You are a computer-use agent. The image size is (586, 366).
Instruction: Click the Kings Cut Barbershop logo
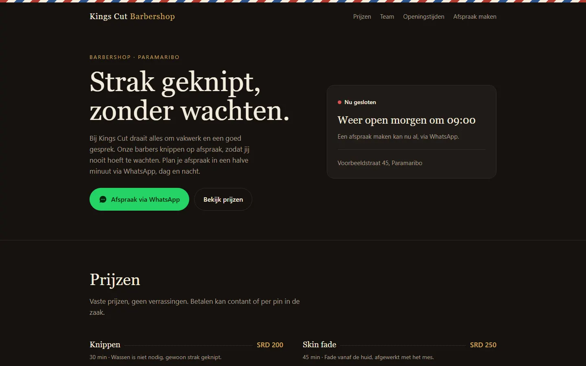[x=132, y=16]
